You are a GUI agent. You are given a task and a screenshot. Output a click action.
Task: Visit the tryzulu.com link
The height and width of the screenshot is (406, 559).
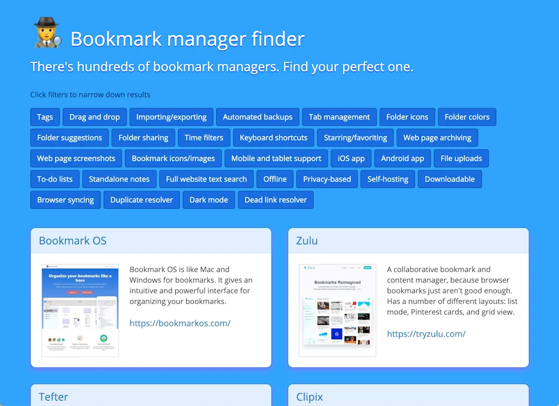426,334
